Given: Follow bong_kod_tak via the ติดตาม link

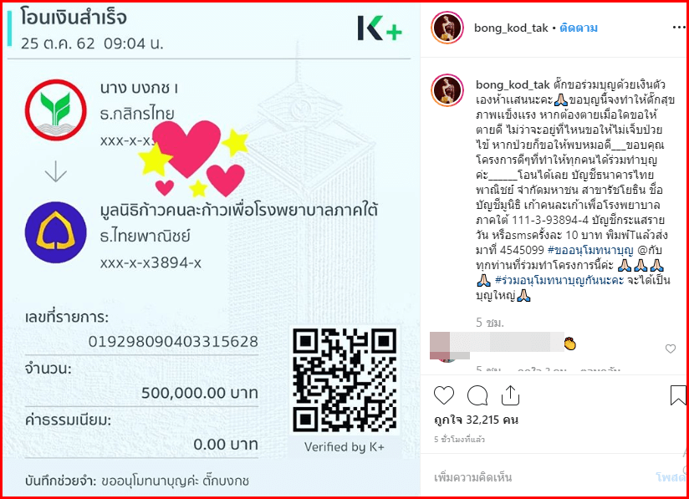Looking at the screenshot, I should click(x=579, y=28).
